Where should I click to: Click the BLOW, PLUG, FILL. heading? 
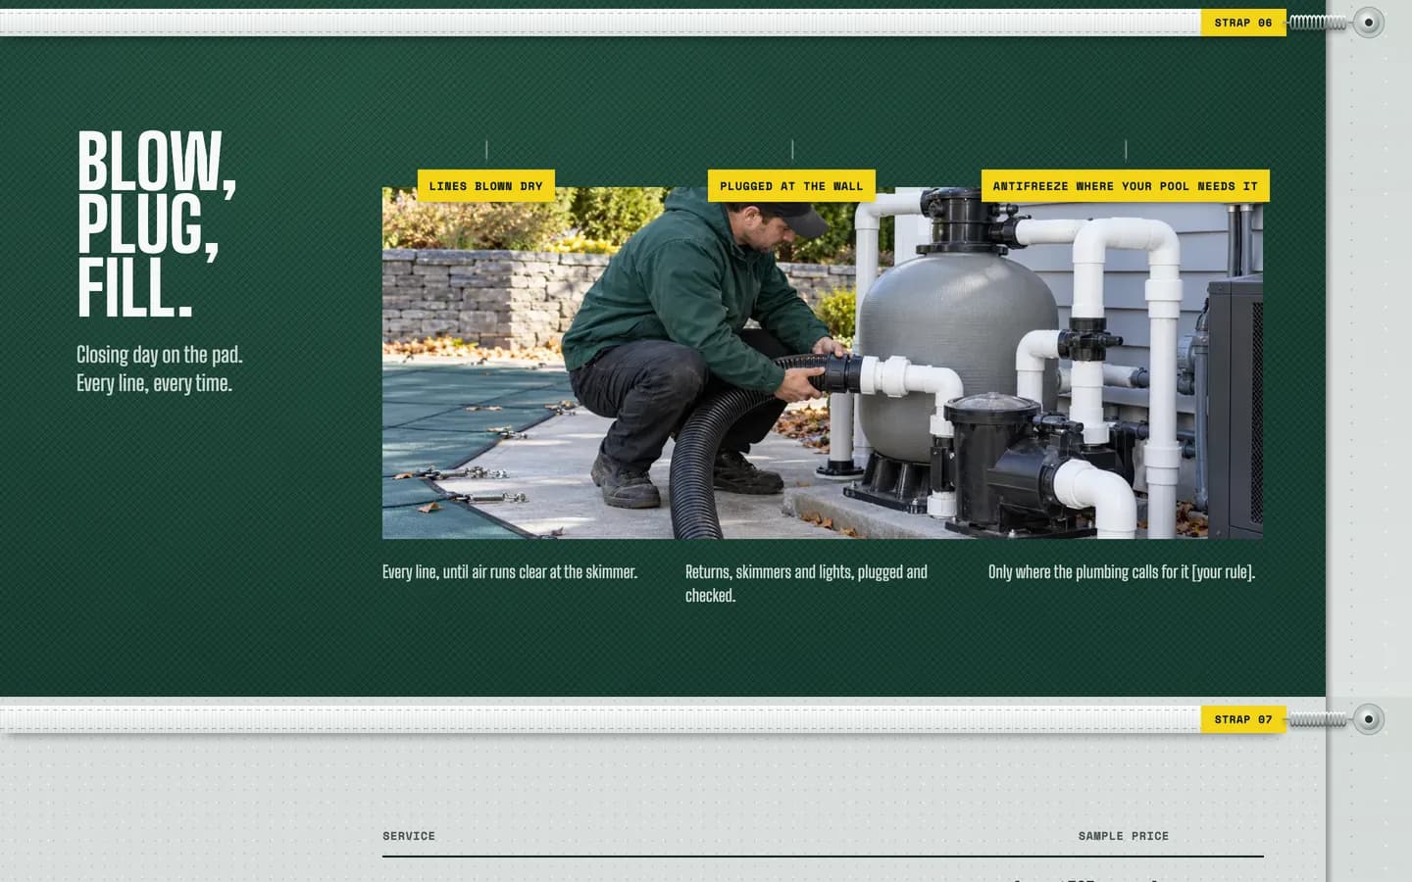[x=157, y=224]
